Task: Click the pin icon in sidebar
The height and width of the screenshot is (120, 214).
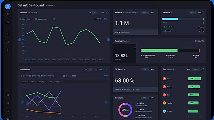Action: point(8,50)
